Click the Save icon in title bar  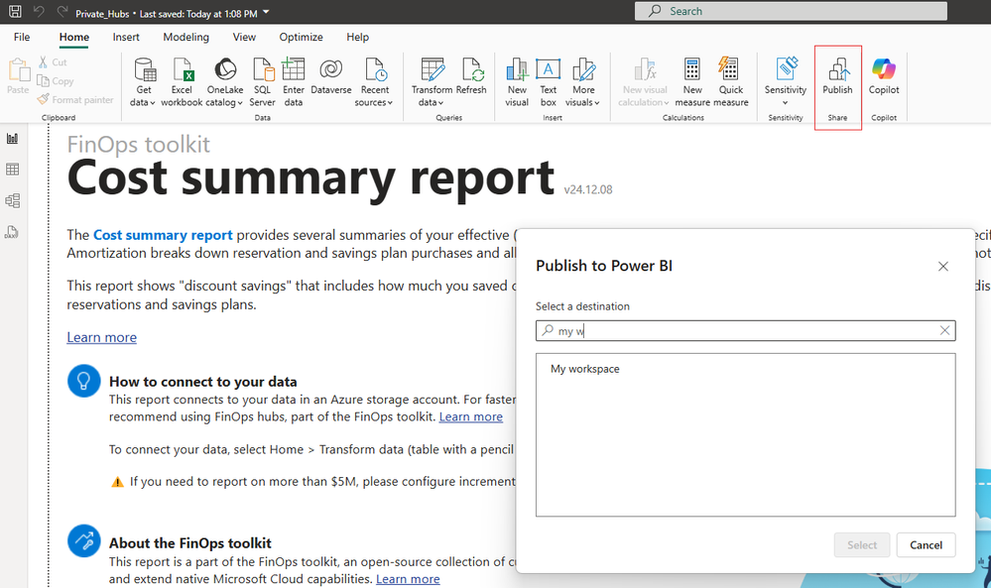click(15, 11)
